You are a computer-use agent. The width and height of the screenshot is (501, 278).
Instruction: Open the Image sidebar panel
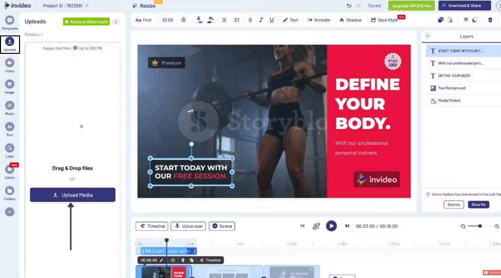(x=10, y=87)
